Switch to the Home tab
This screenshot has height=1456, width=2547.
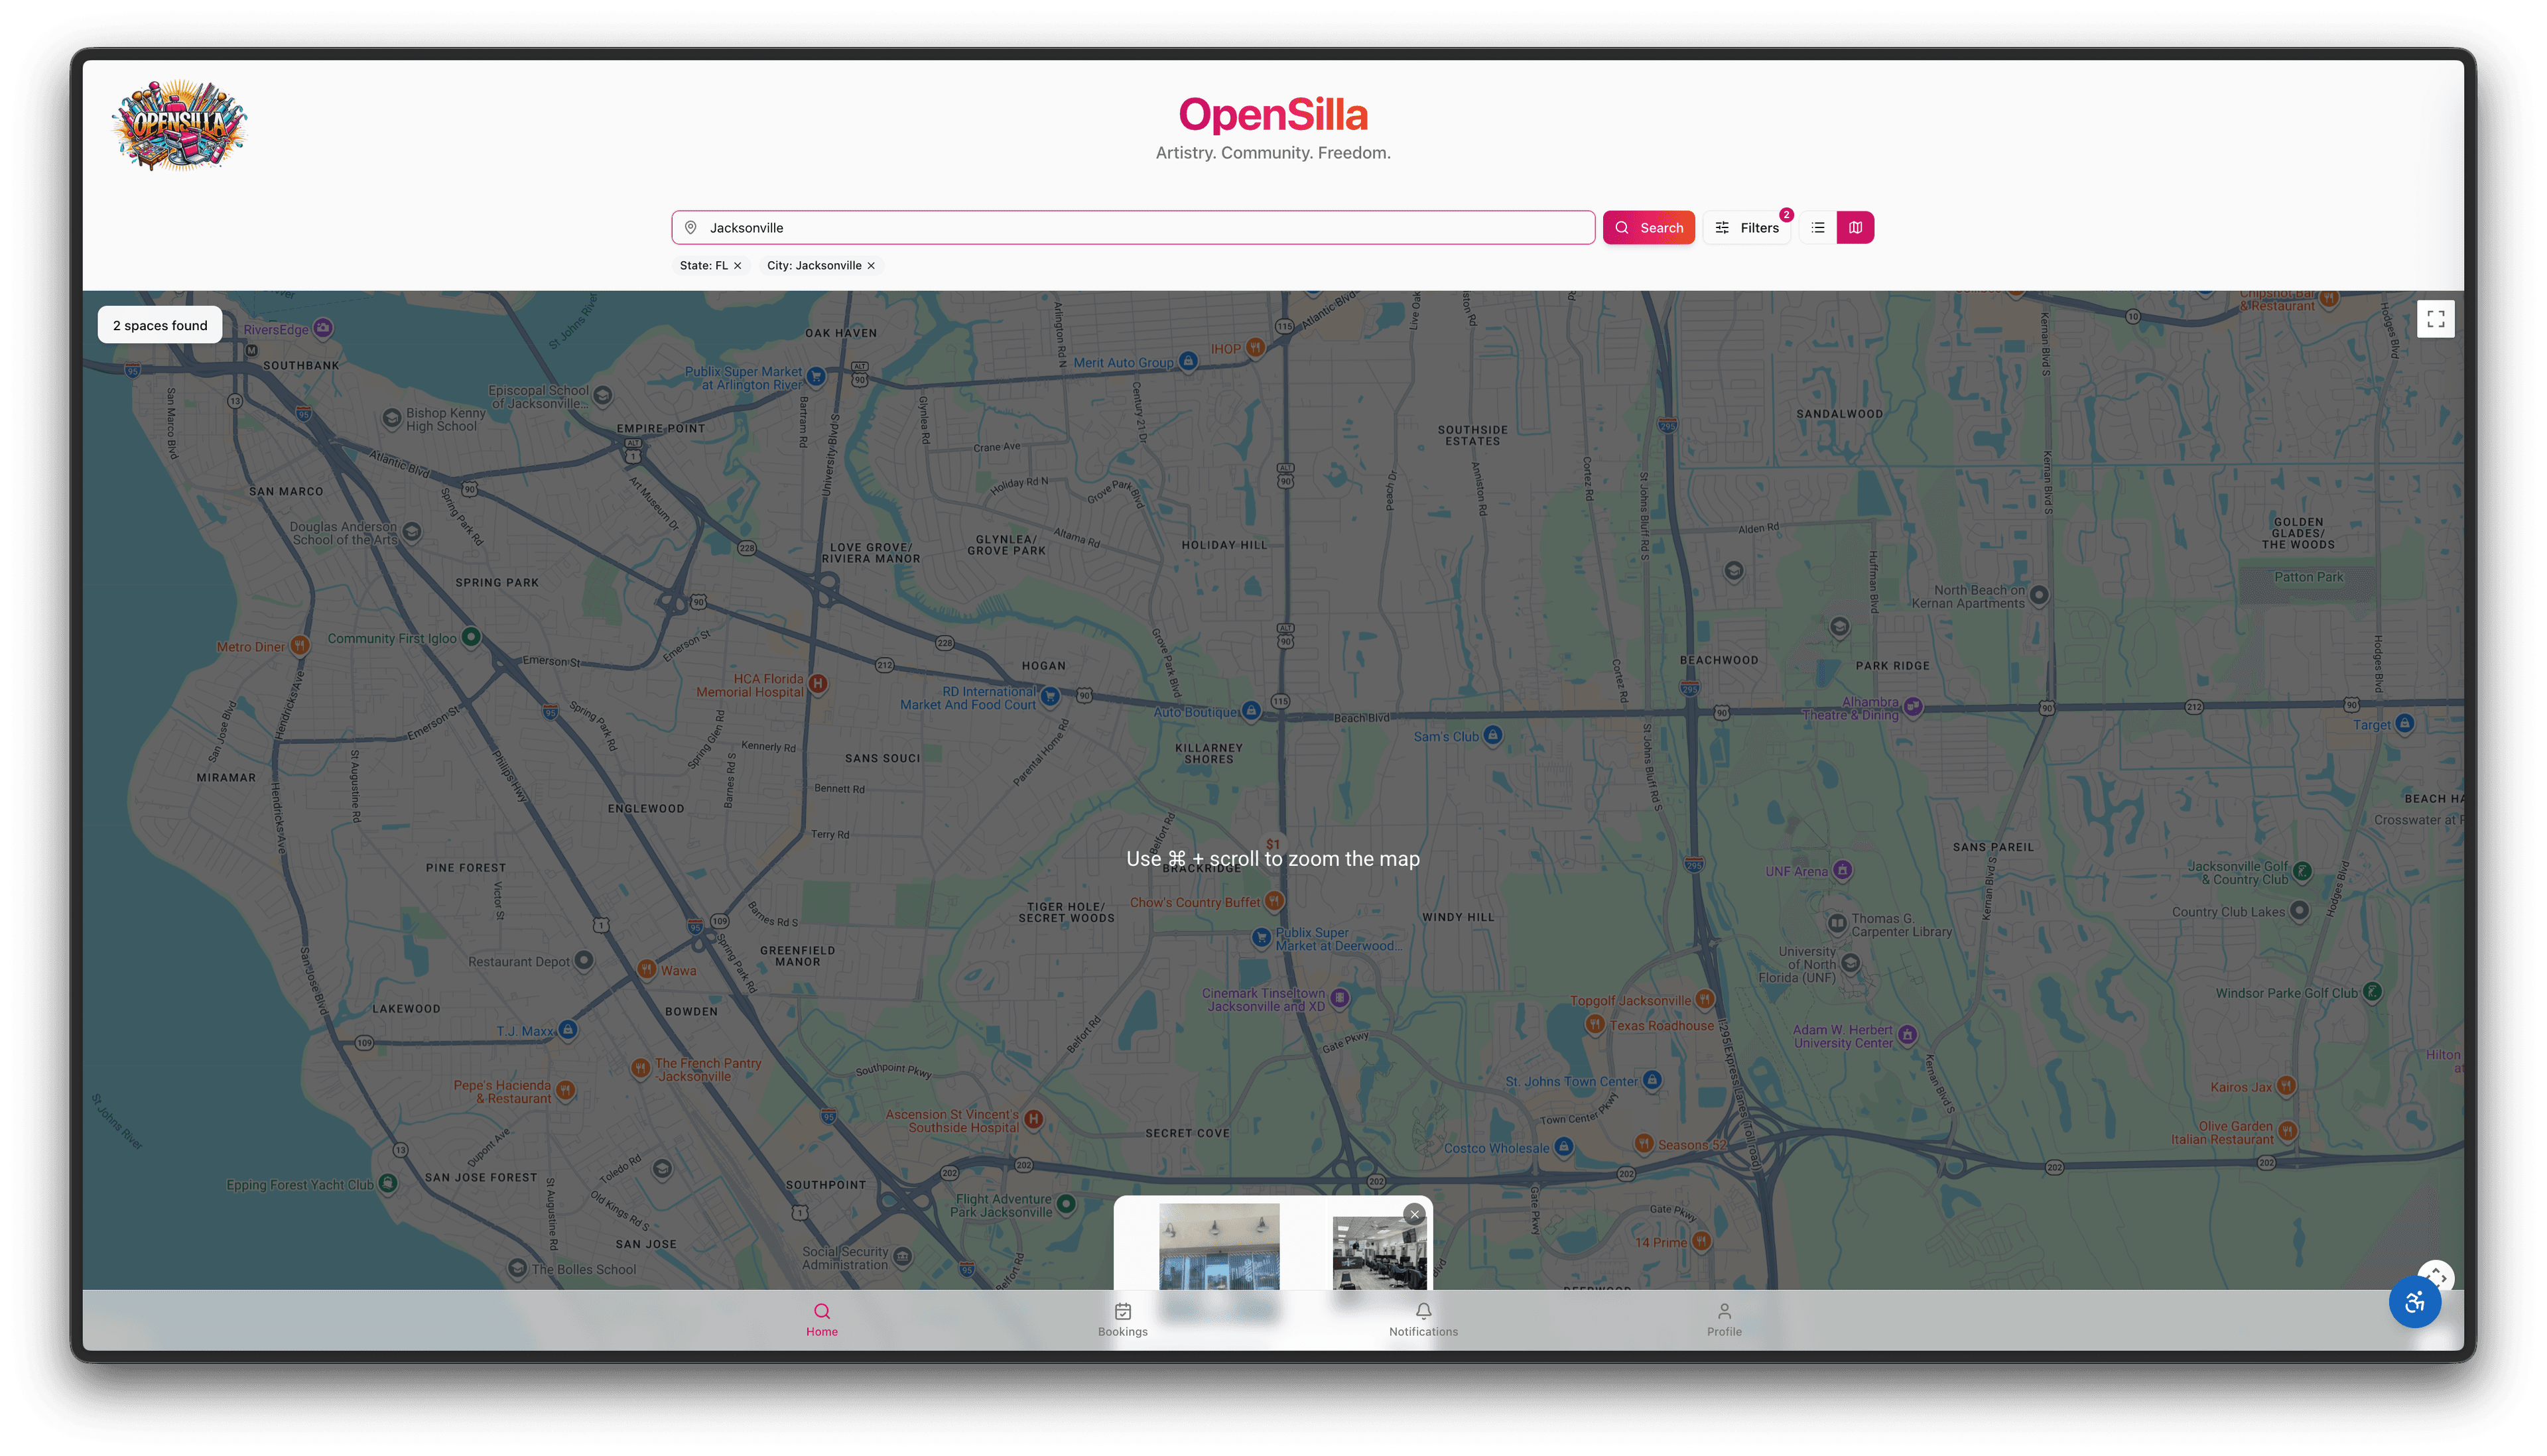pos(821,1320)
